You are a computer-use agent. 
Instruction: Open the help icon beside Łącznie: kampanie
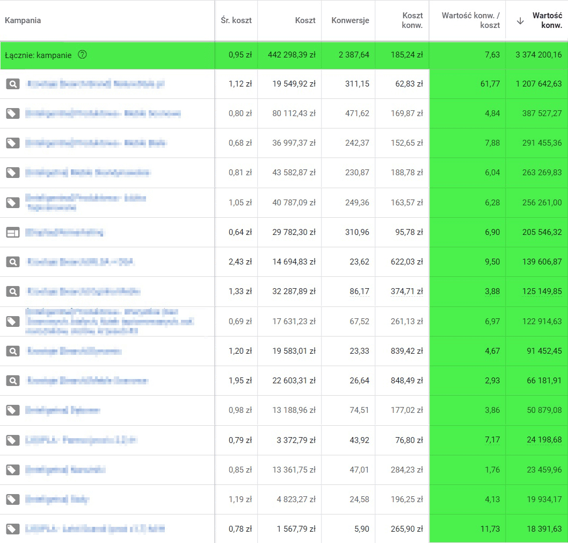[x=83, y=55]
